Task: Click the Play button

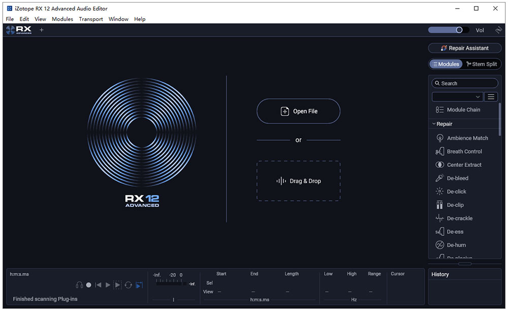Action: [x=108, y=285]
